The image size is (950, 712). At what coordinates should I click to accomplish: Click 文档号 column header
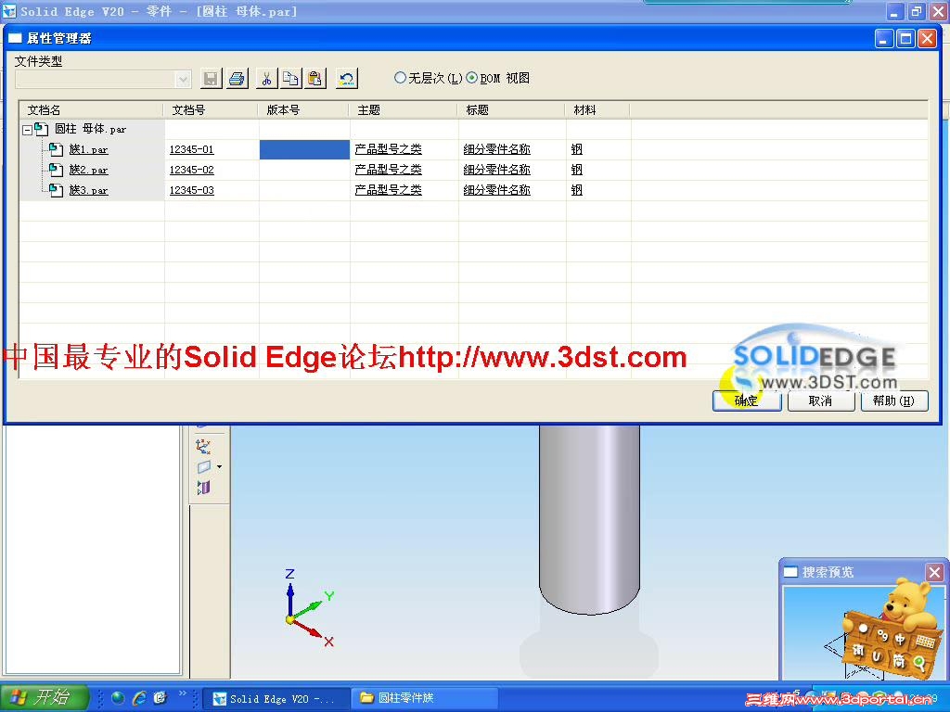coord(212,110)
